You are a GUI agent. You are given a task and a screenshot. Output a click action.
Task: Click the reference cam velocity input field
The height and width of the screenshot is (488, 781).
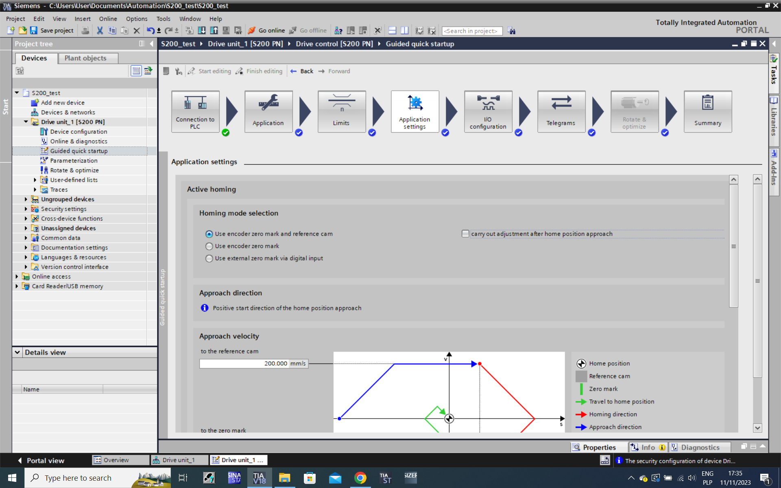(244, 364)
